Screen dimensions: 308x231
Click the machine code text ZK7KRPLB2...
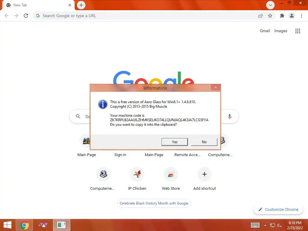[159, 120]
